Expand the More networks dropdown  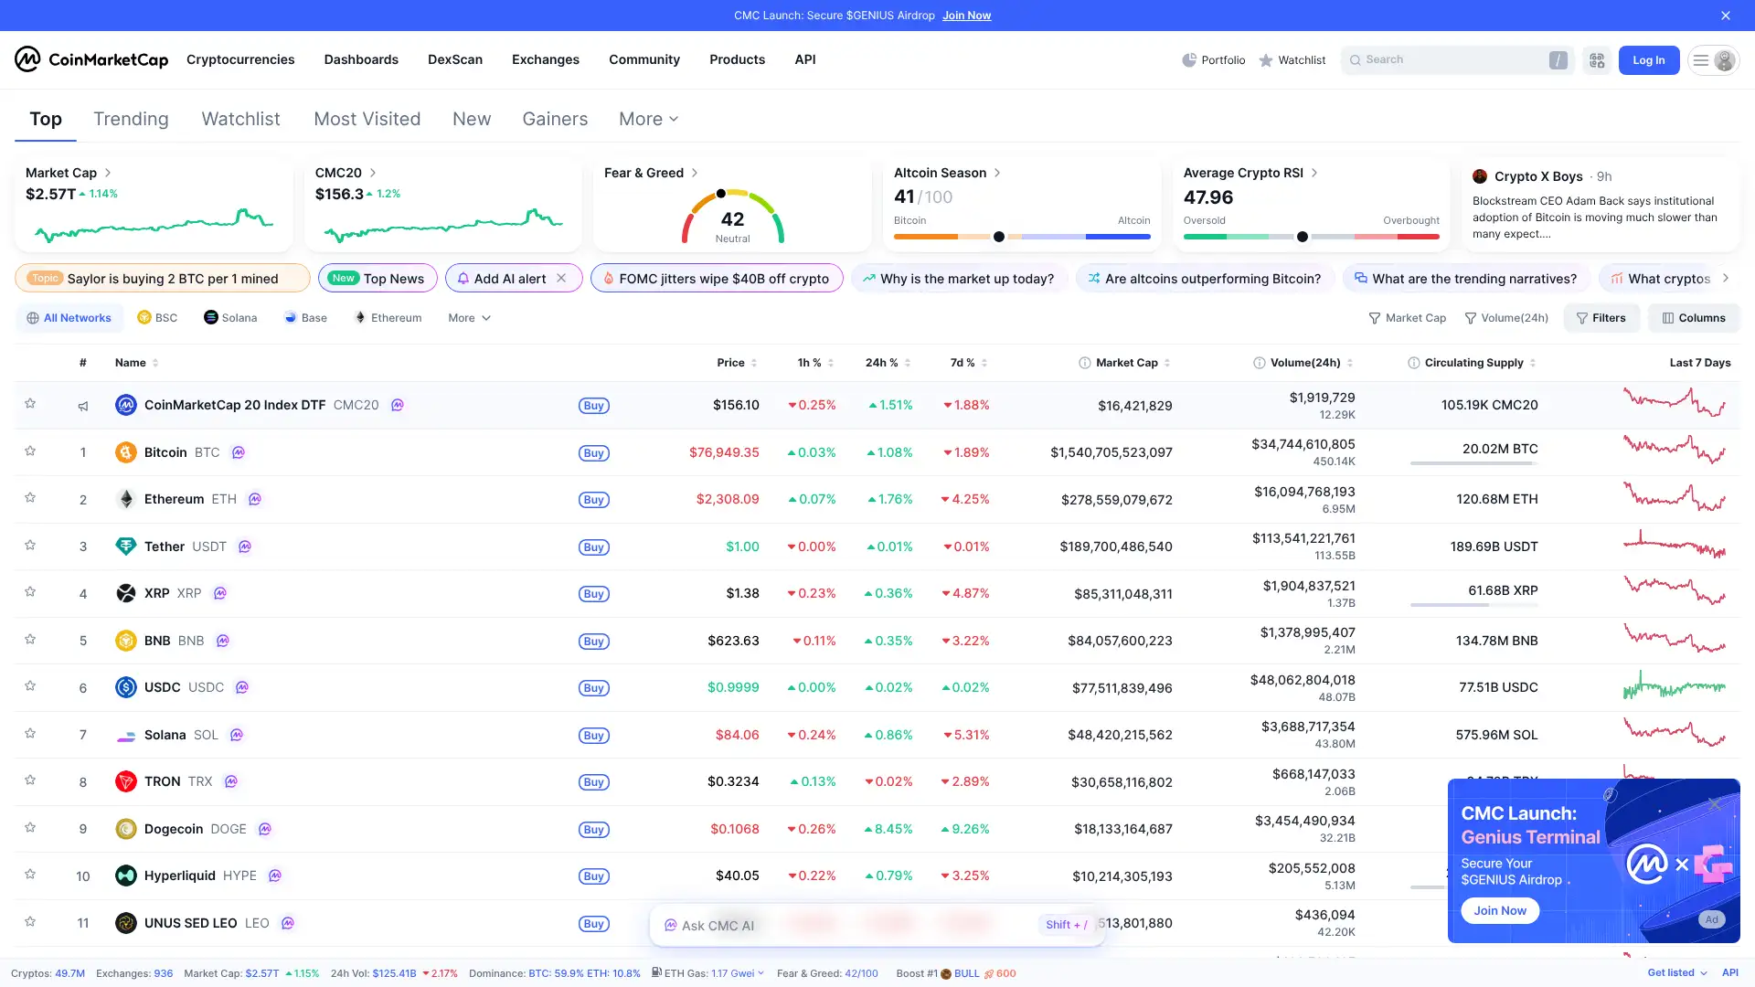coord(469,318)
